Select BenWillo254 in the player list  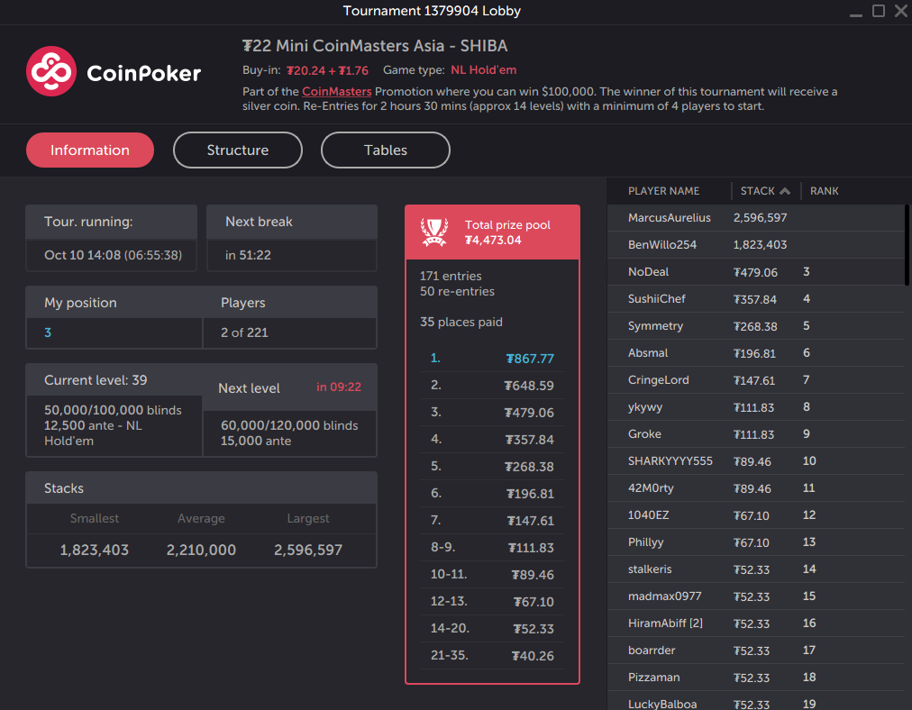pyautogui.click(x=755, y=245)
